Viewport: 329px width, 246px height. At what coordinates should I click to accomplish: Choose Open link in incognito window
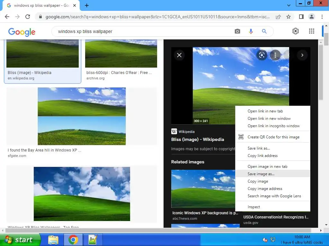click(272, 126)
